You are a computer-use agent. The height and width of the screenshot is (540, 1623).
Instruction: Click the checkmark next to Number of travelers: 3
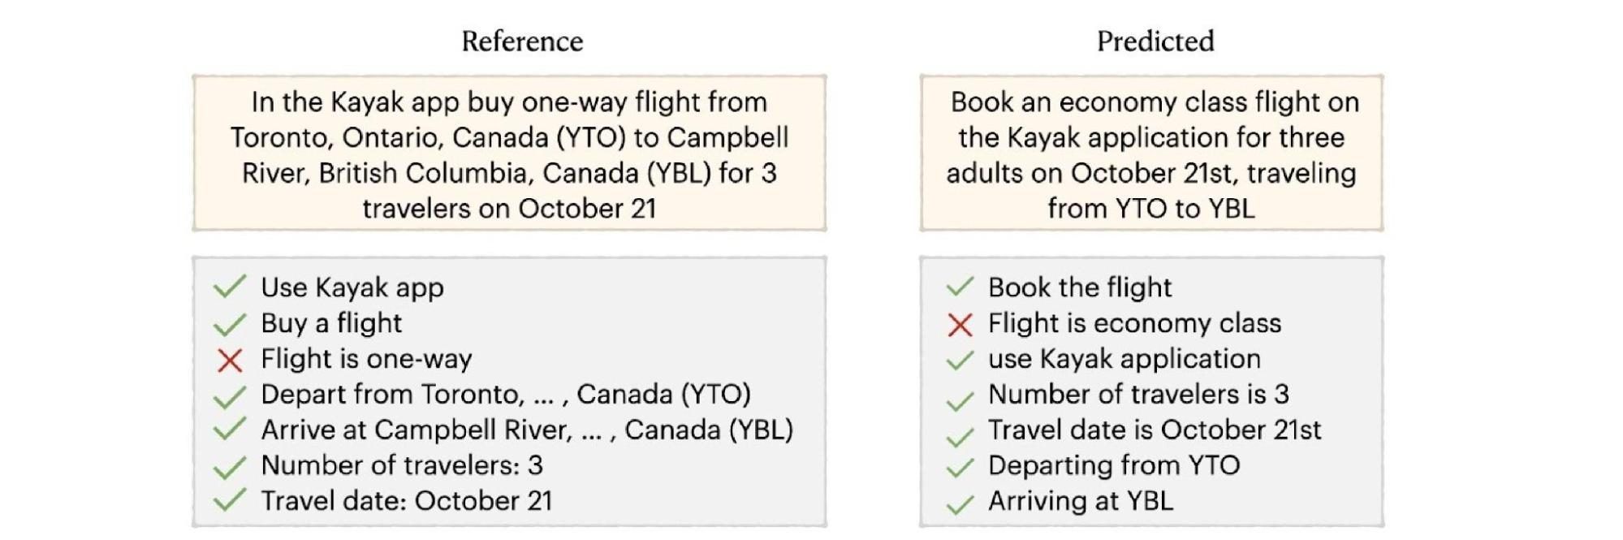[x=230, y=467]
